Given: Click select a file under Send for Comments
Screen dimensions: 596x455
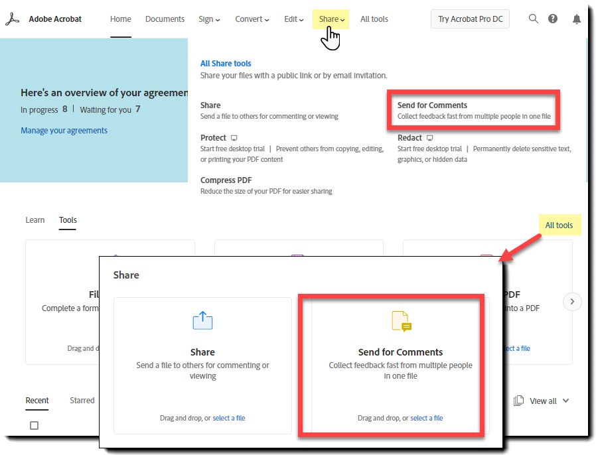Looking at the screenshot, I should click(427, 418).
